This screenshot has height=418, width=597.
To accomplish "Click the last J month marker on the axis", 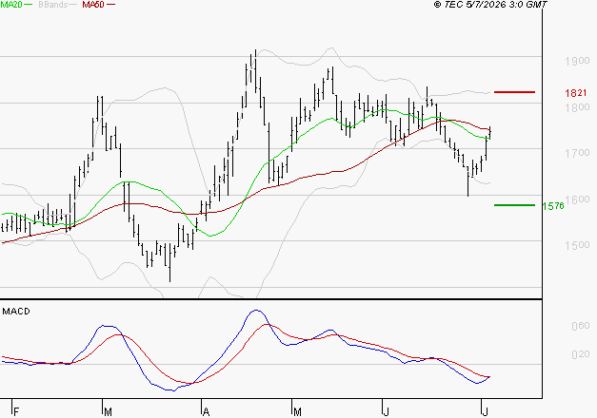I will [485, 411].
